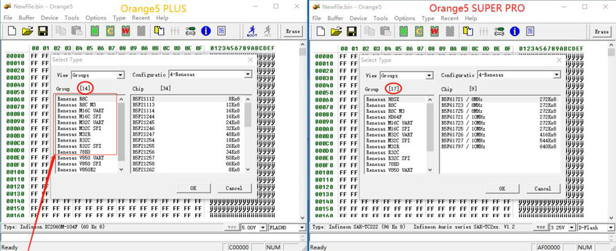Click the Paste icon in Orange5 PLUS toolbar
Screen dimensions: 616x251
(x=76, y=31)
